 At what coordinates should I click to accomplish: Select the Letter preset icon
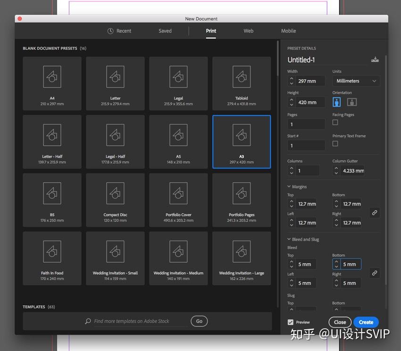[115, 77]
